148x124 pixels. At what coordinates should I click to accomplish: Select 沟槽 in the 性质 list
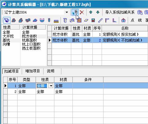[6, 44]
